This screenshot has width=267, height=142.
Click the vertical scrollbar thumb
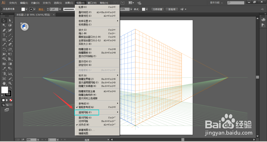click(x=257, y=77)
